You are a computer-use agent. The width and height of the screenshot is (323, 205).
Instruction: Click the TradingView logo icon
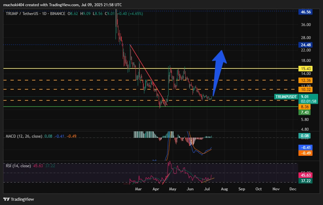click(x=6, y=199)
